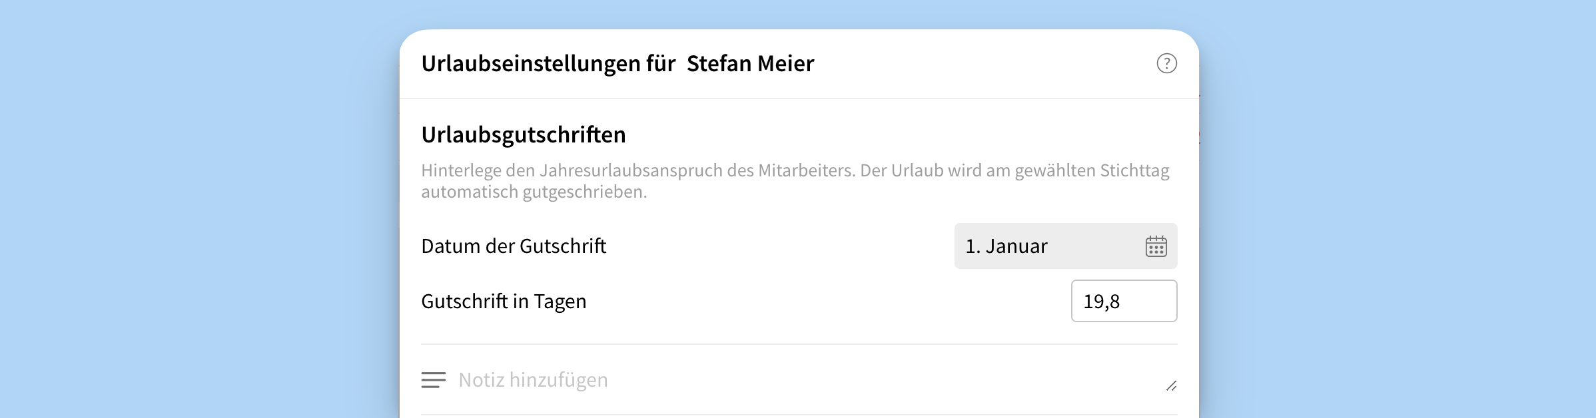Click the "Gutschrift in Tagen" label
The height and width of the screenshot is (418, 1596).
504,302
